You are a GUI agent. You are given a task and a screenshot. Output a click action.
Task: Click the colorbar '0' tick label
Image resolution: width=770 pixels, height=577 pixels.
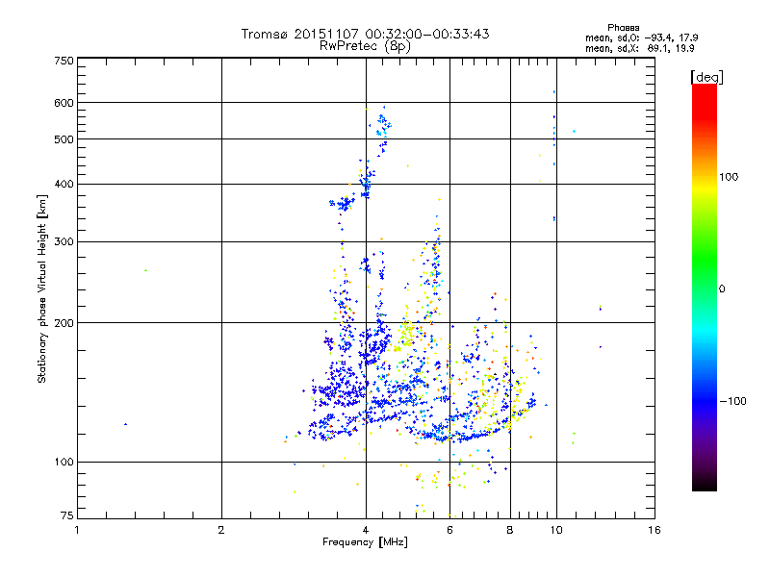722,289
